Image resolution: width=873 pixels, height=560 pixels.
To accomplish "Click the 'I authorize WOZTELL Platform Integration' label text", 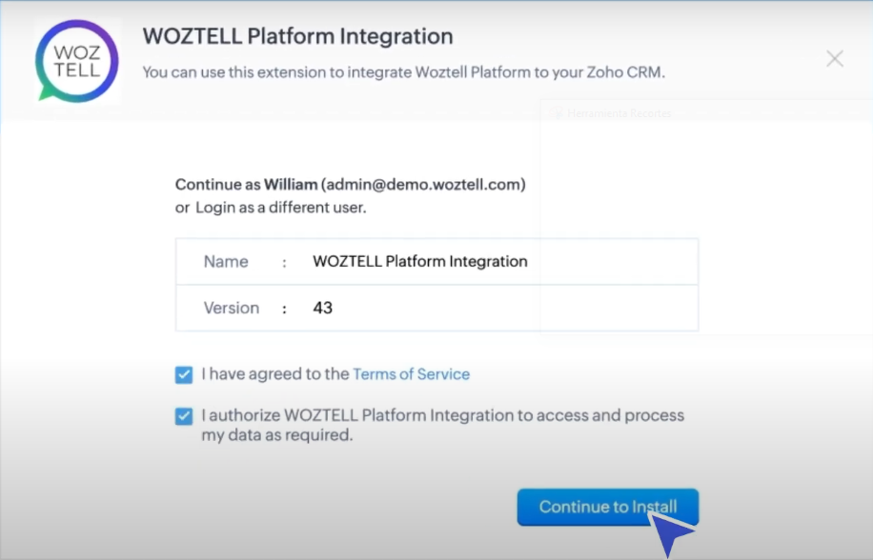I will (442, 415).
